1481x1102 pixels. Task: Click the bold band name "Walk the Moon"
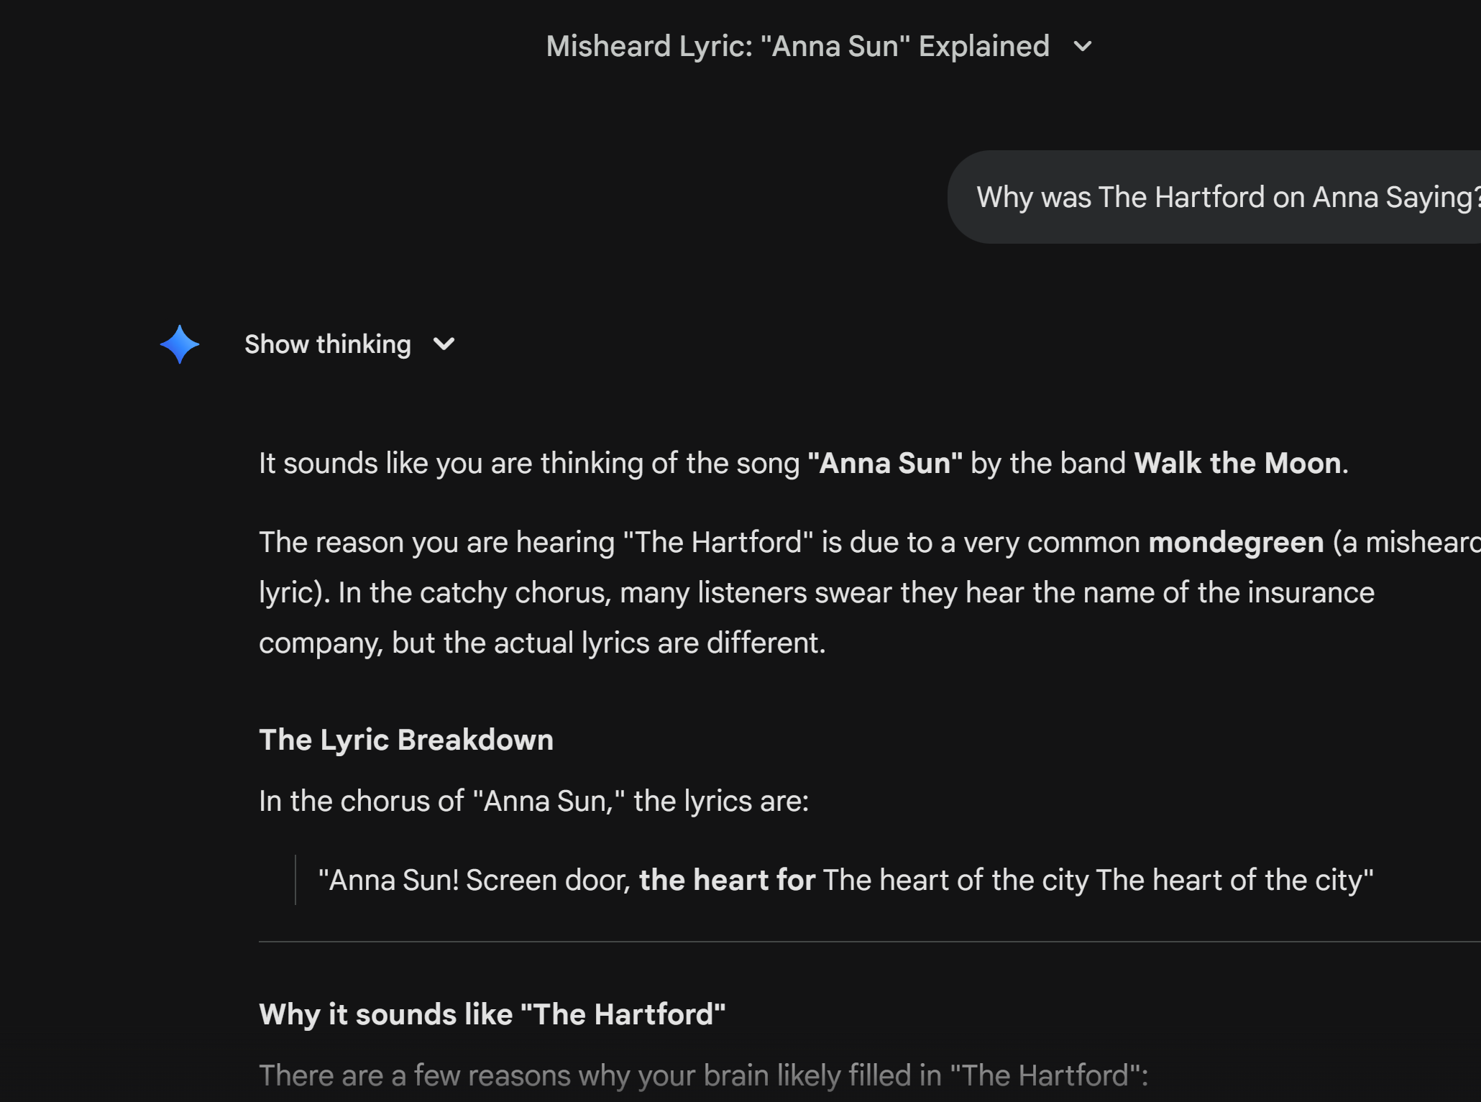[x=1237, y=464]
